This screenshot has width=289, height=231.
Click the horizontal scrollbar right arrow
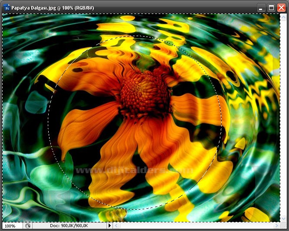tap(276, 225)
